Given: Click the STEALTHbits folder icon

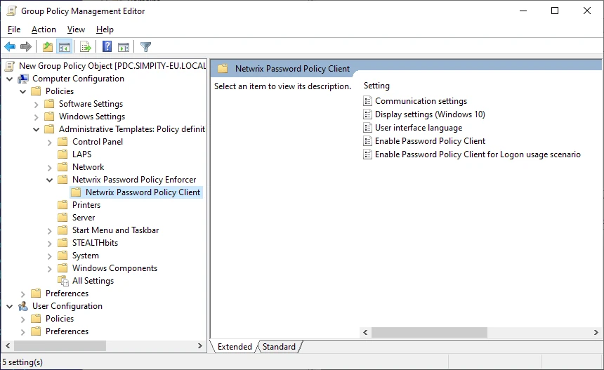Looking at the screenshot, I should [63, 243].
